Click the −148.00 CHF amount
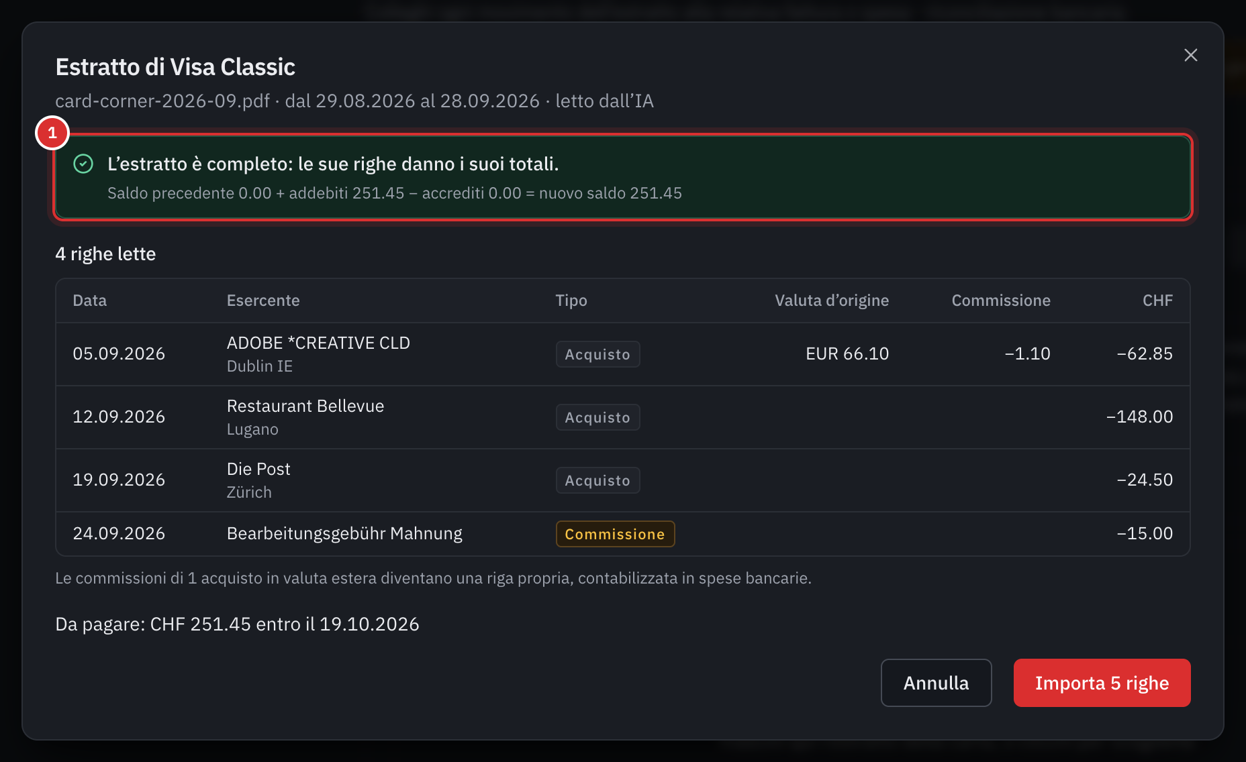The height and width of the screenshot is (762, 1246). click(x=1139, y=417)
